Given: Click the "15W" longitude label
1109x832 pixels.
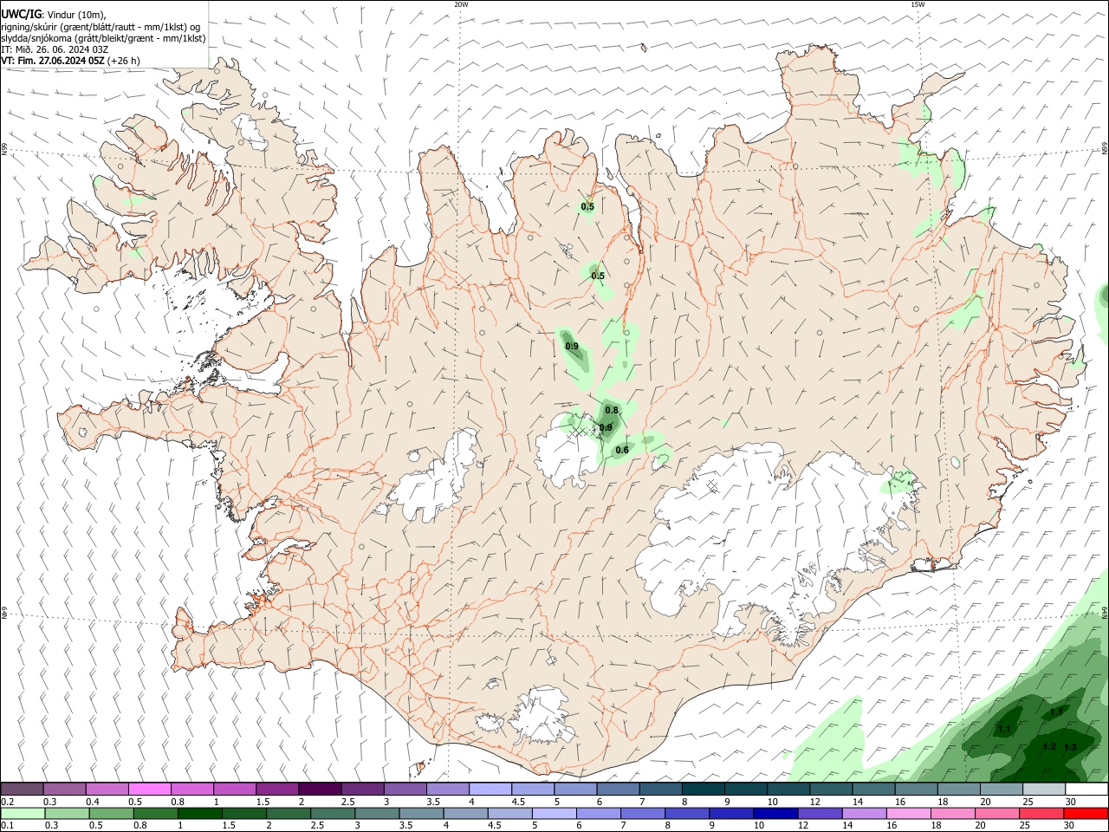Looking at the screenshot, I should pos(918,4).
